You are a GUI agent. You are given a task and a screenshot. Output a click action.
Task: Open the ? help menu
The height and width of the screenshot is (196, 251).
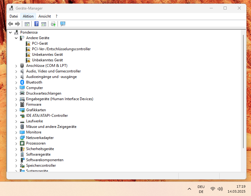(56, 16)
